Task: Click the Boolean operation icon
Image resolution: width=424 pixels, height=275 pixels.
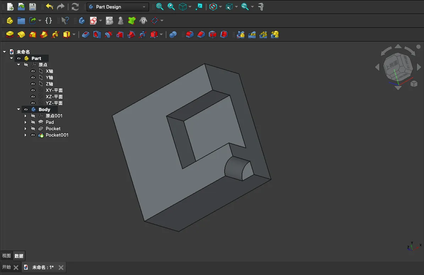Action: (173, 34)
